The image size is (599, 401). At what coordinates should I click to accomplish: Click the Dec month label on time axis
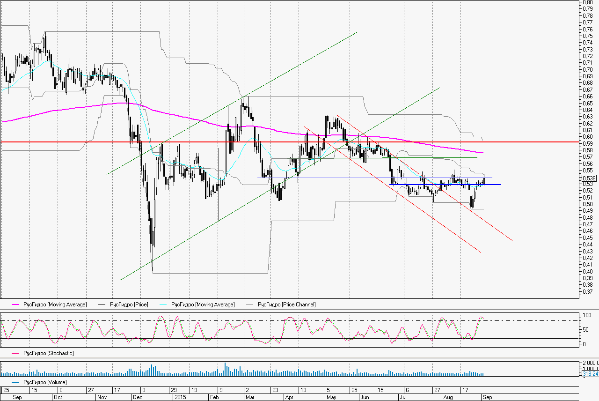click(x=138, y=397)
